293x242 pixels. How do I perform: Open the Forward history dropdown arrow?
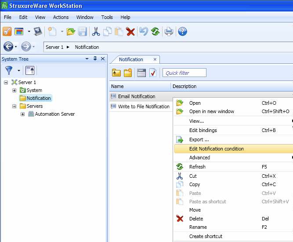[x=34, y=46]
